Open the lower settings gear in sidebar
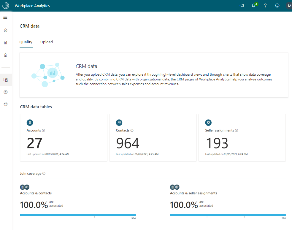This screenshot has width=292, height=230. 6,104
